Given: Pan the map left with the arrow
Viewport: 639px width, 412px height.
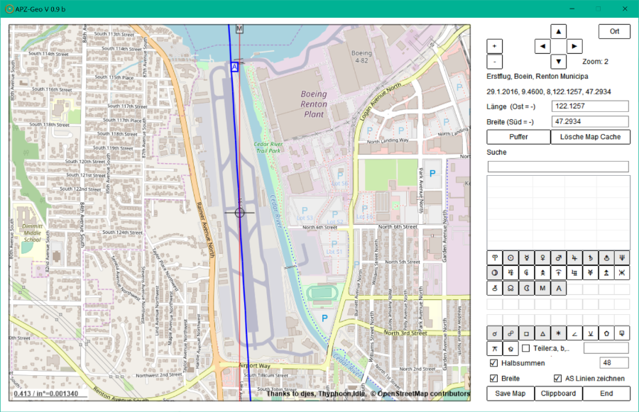Looking at the screenshot, I should click(542, 46).
